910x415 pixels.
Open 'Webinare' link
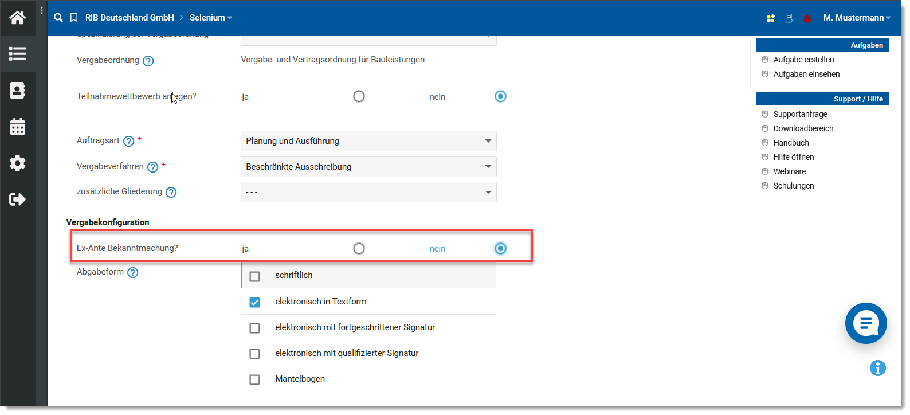coord(789,171)
